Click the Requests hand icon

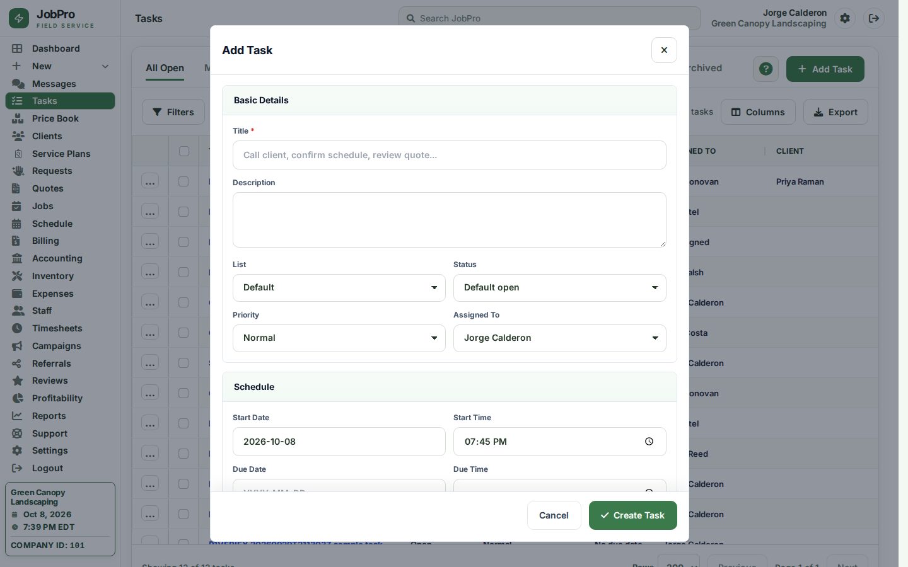point(18,171)
